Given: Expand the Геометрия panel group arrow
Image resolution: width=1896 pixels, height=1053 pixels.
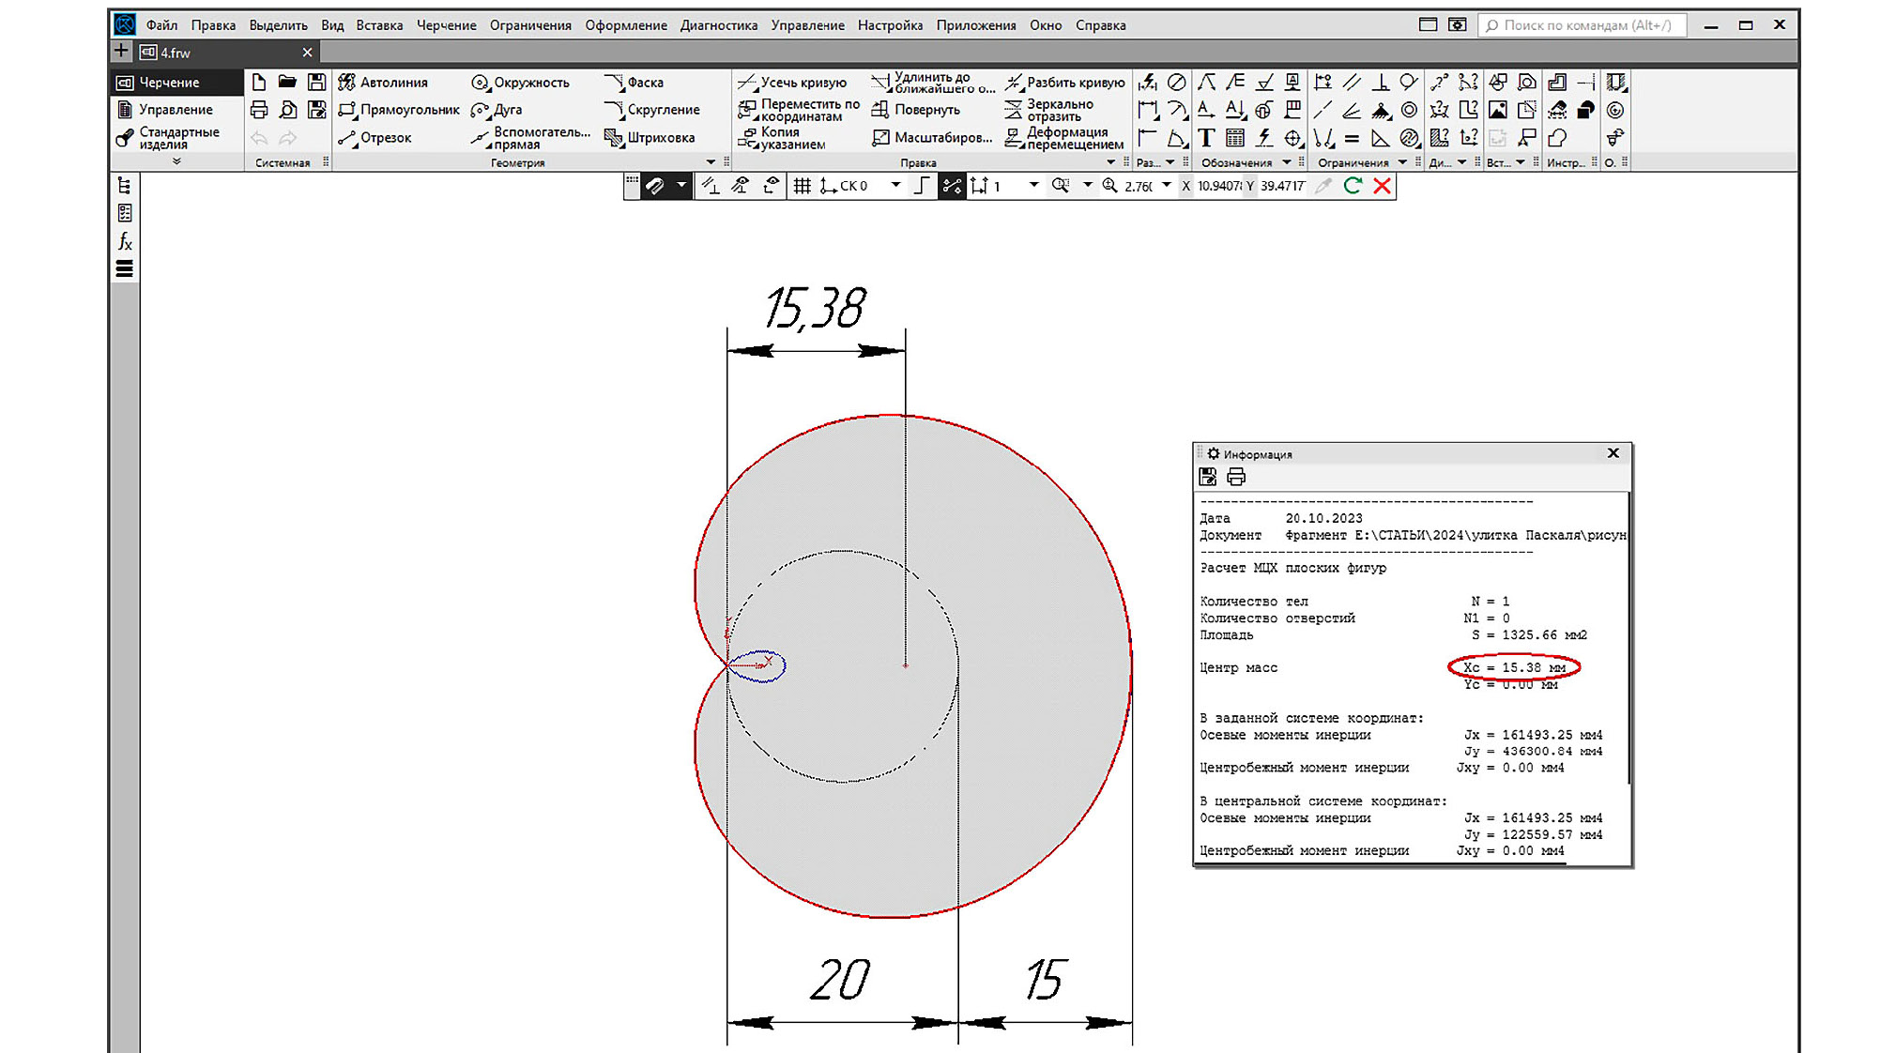Looking at the screenshot, I should pos(711,162).
